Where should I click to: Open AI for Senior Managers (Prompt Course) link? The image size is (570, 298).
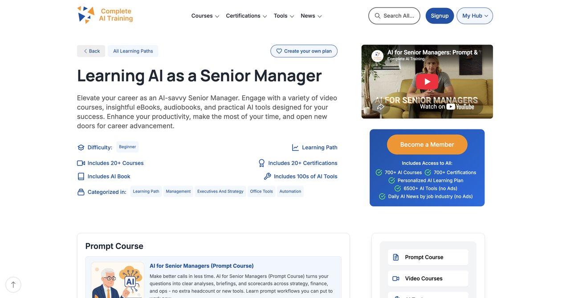point(202,266)
